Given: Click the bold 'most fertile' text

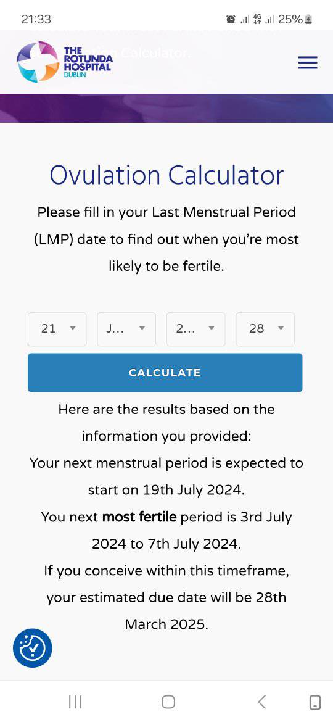Looking at the screenshot, I should [x=139, y=517].
